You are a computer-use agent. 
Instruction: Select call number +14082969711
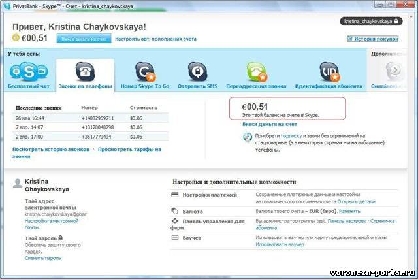click(97, 118)
